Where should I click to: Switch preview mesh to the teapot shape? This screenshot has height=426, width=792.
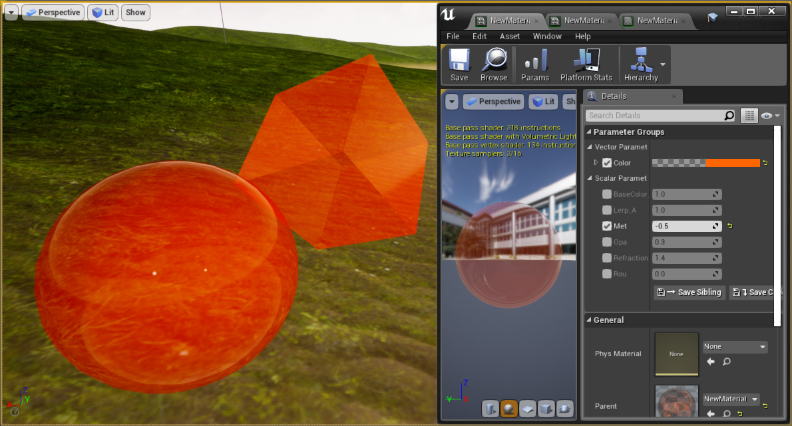(x=565, y=409)
